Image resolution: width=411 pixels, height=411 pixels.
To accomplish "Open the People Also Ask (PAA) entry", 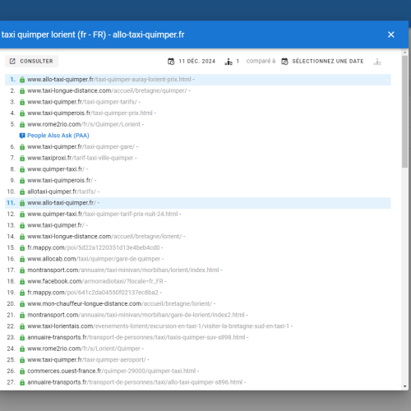I will [x=58, y=136].
